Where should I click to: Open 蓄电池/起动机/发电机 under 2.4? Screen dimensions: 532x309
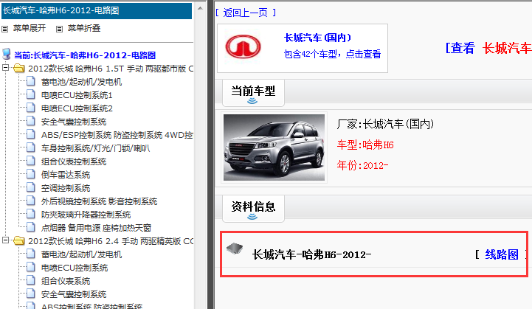pos(81,254)
